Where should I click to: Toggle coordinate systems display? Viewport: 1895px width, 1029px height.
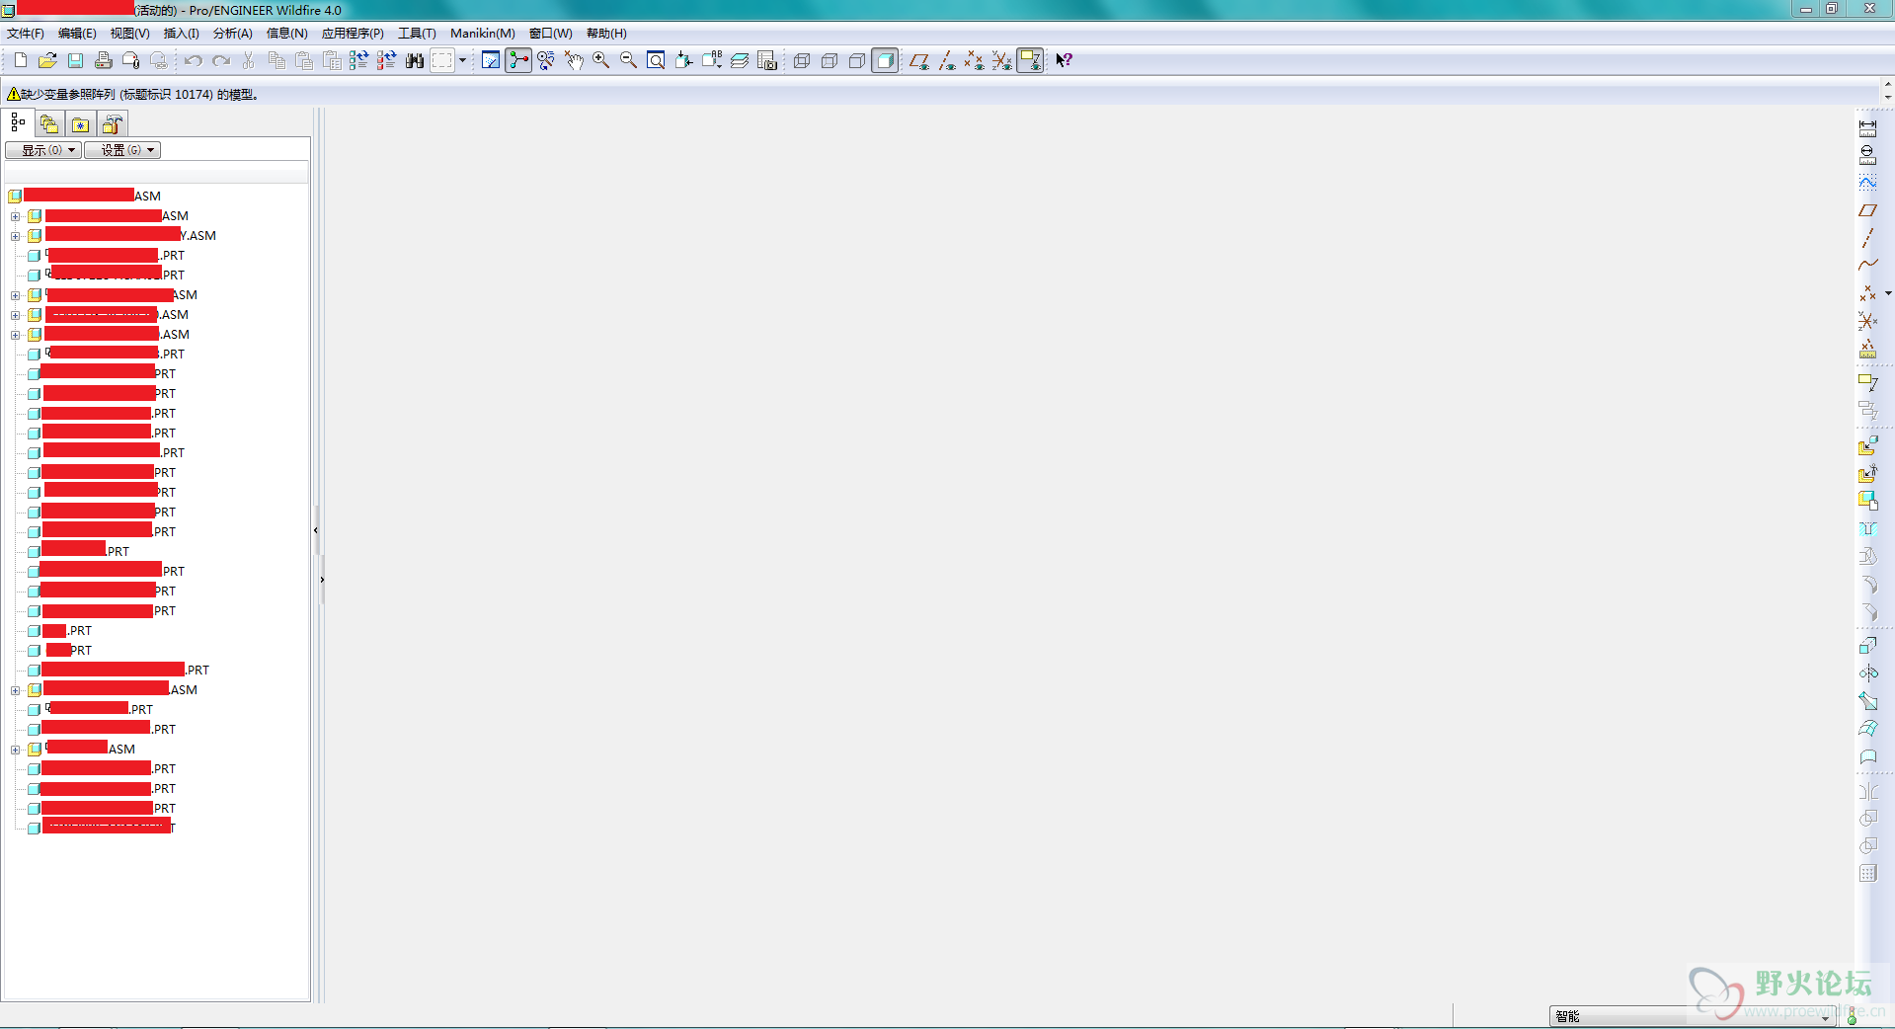(1001, 60)
